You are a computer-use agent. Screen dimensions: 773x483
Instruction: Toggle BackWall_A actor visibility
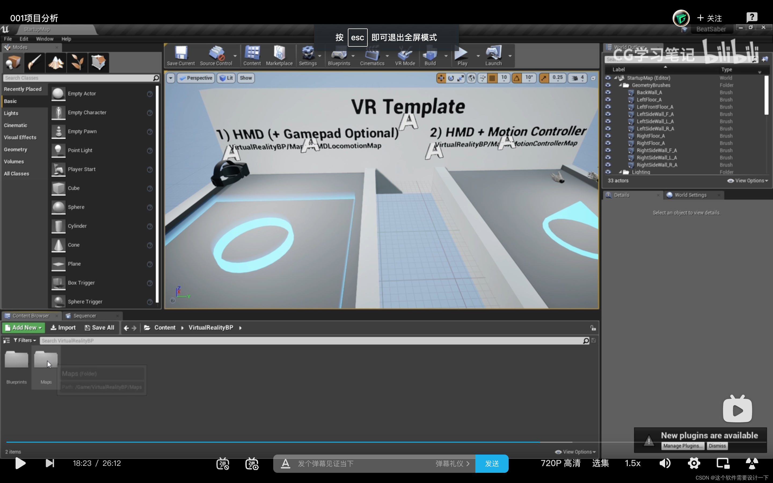click(x=608, y=92)
